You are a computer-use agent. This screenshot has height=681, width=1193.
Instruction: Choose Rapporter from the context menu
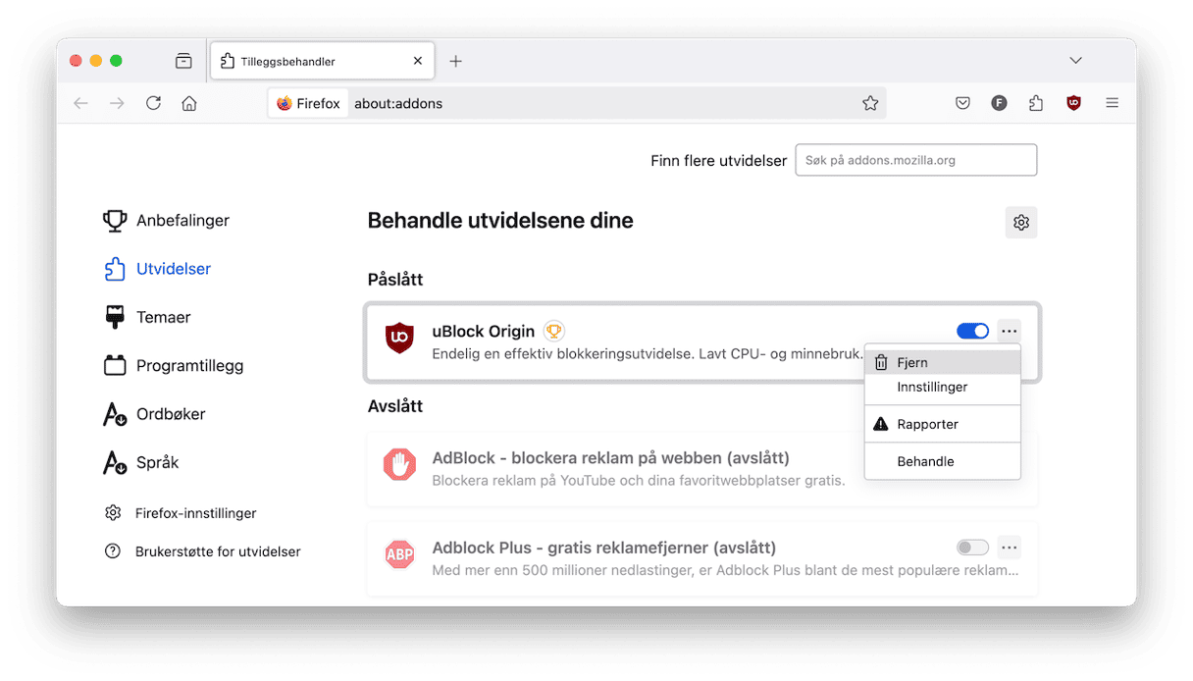[943, 424]
